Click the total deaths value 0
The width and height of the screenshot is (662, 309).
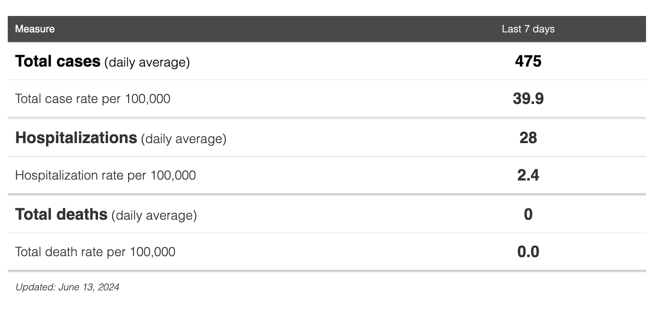pyautogui.click(x=528, y=214)
